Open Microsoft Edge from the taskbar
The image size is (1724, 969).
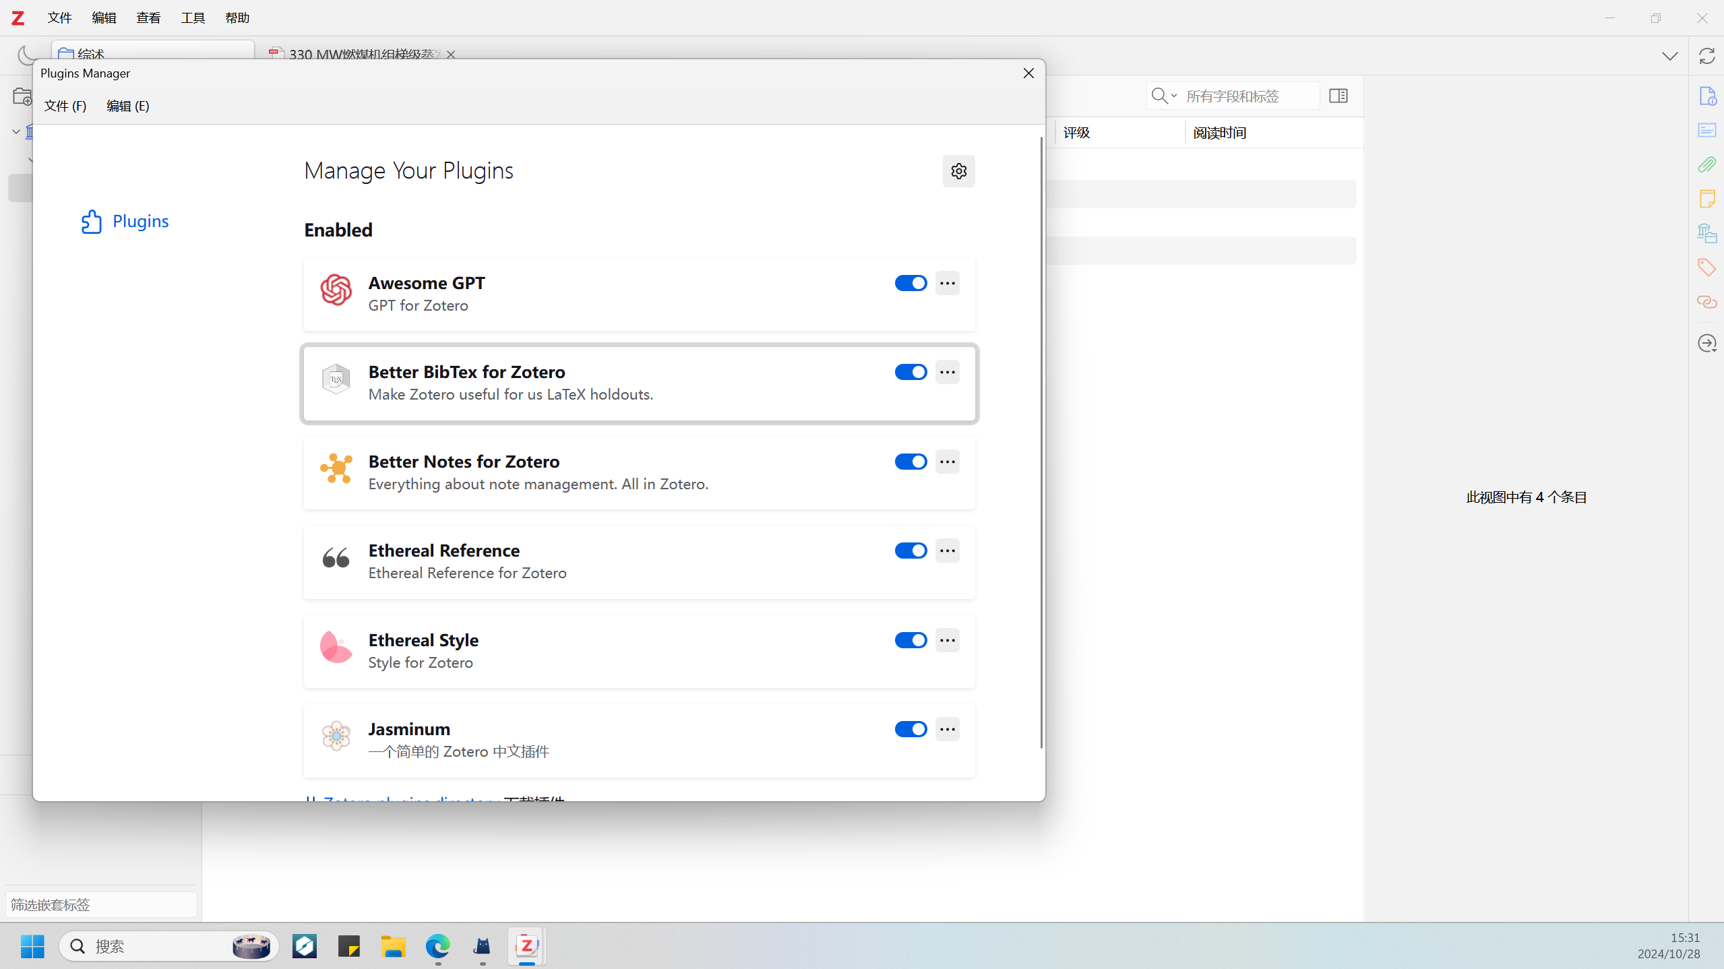[x=437, y=946]
